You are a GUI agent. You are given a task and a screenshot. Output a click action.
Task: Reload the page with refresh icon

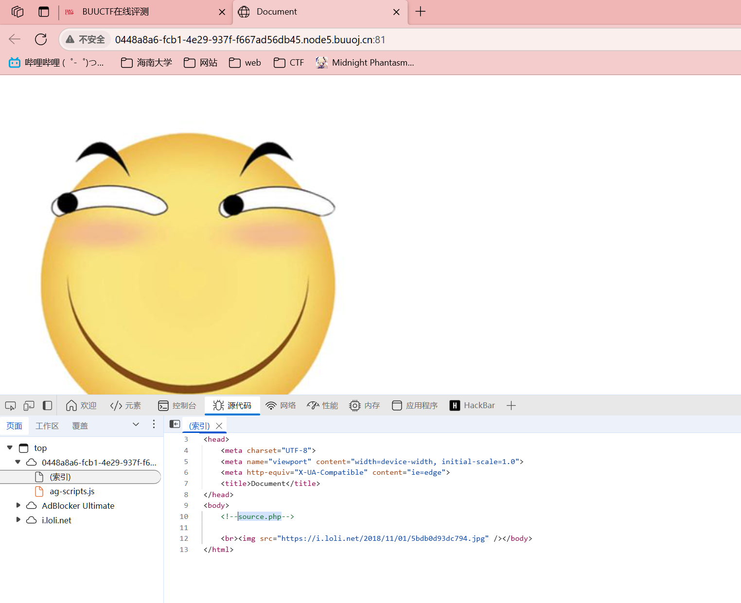pos(41,39)
